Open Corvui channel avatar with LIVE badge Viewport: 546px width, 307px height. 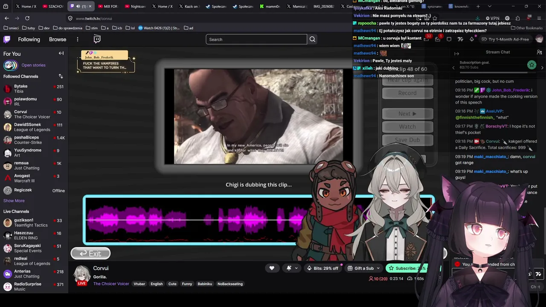82,275
